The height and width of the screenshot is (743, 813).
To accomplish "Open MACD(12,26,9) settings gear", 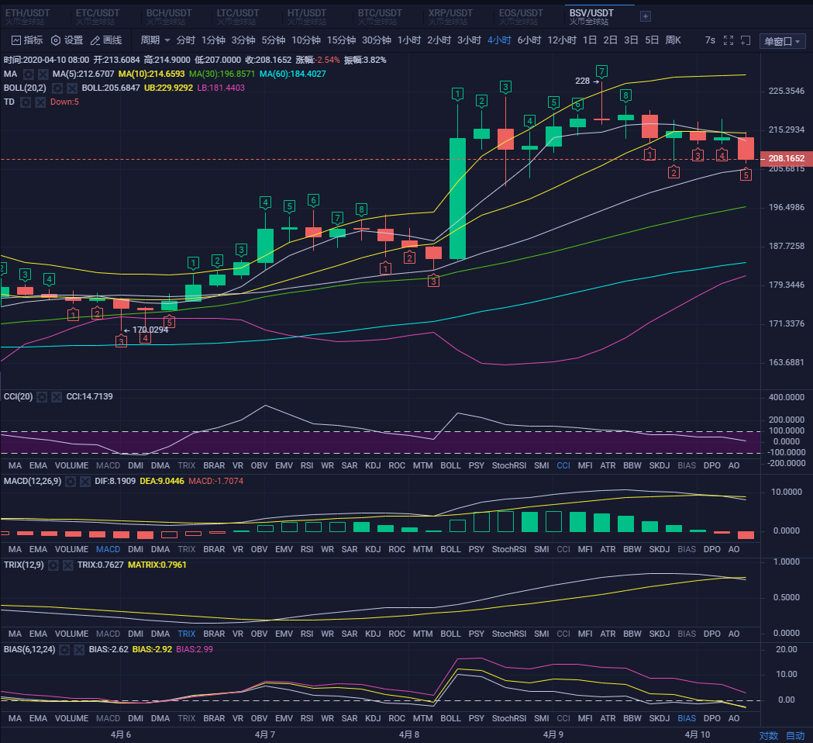I will (71, 481).
